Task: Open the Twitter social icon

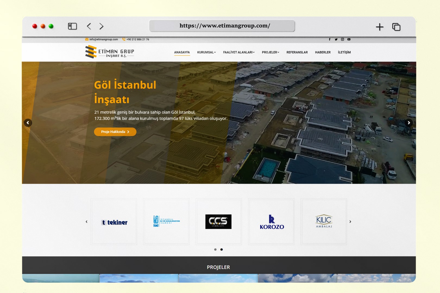Action: 336,39
